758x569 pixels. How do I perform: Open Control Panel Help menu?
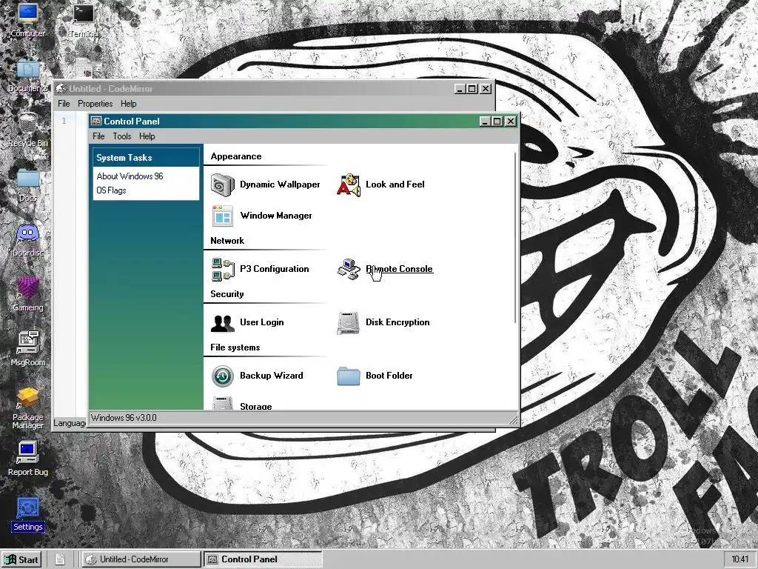(x=147, y=136)
